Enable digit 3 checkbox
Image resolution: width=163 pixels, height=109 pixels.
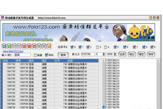tap(98, 47)
